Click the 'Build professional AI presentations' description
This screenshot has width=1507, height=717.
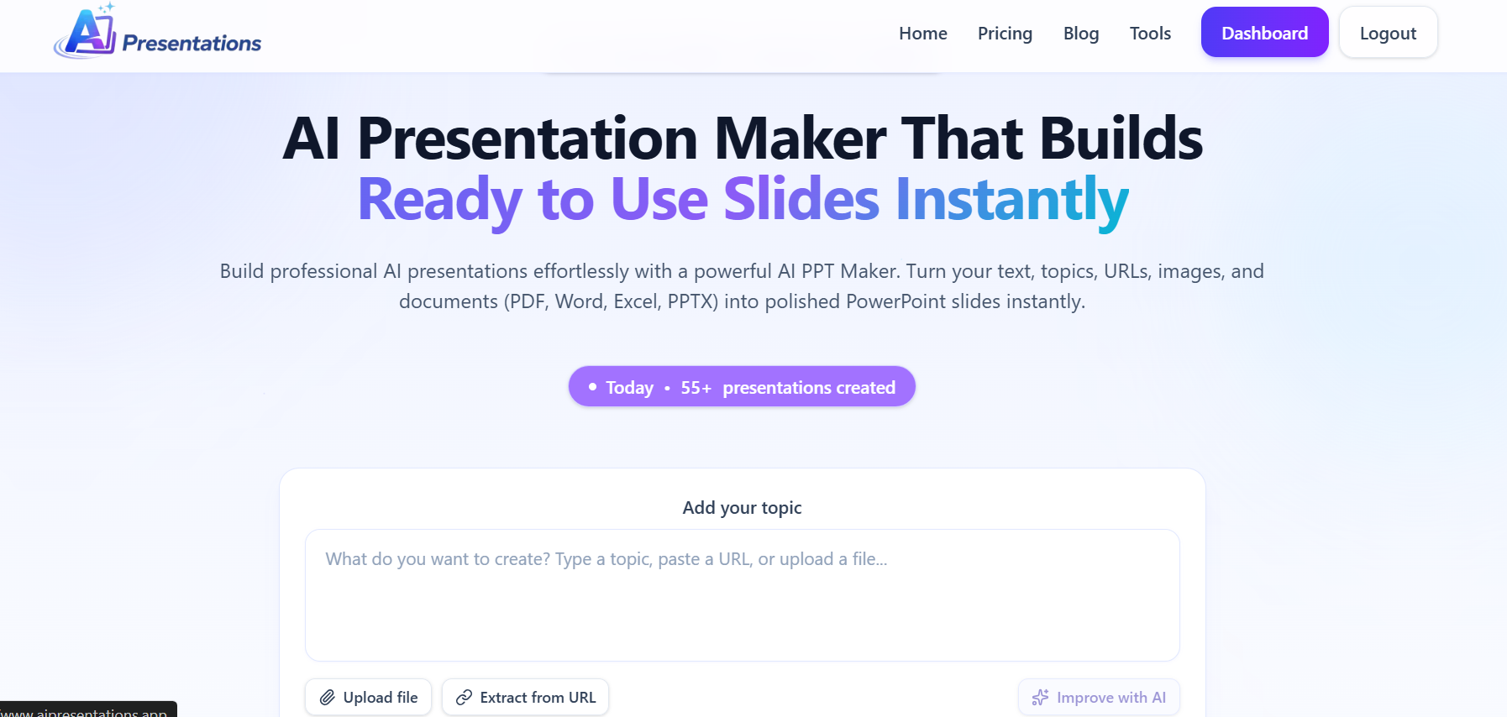point(742,286)
